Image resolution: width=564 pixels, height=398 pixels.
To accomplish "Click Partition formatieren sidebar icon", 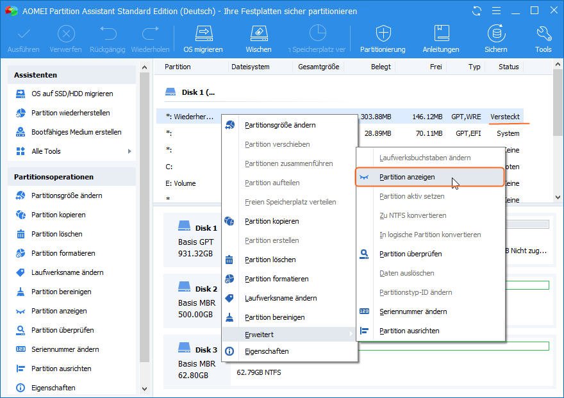I will click(x=21, y=253).
